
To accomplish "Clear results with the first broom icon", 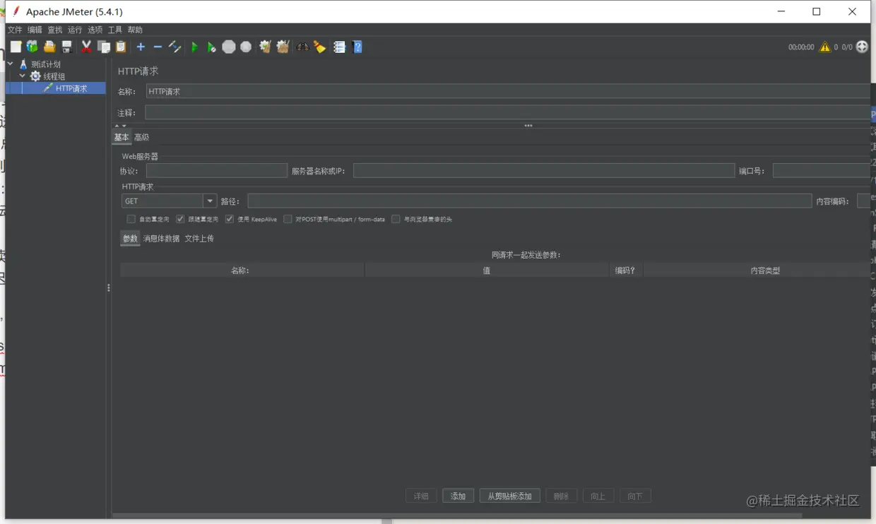I will pyautogui.click(x=265, y=47).
